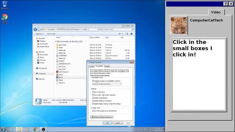Check Disable visual themes
The image size is (235, 132).
click(93, 98)
